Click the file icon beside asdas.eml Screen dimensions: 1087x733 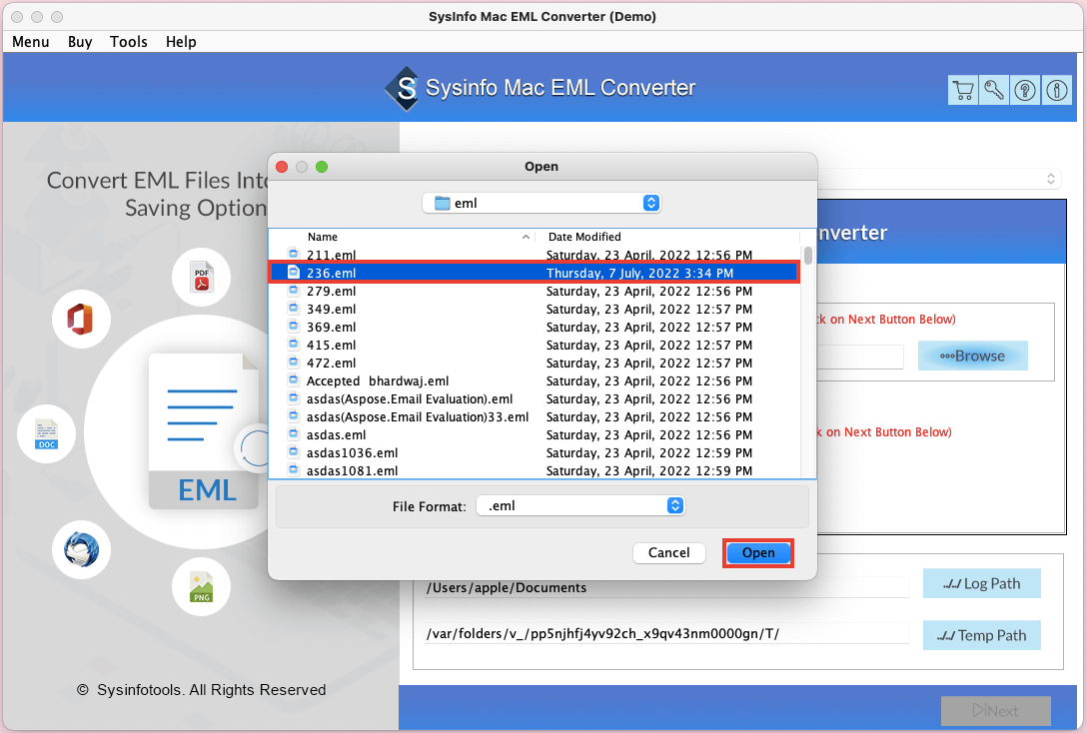pos(294,434)
